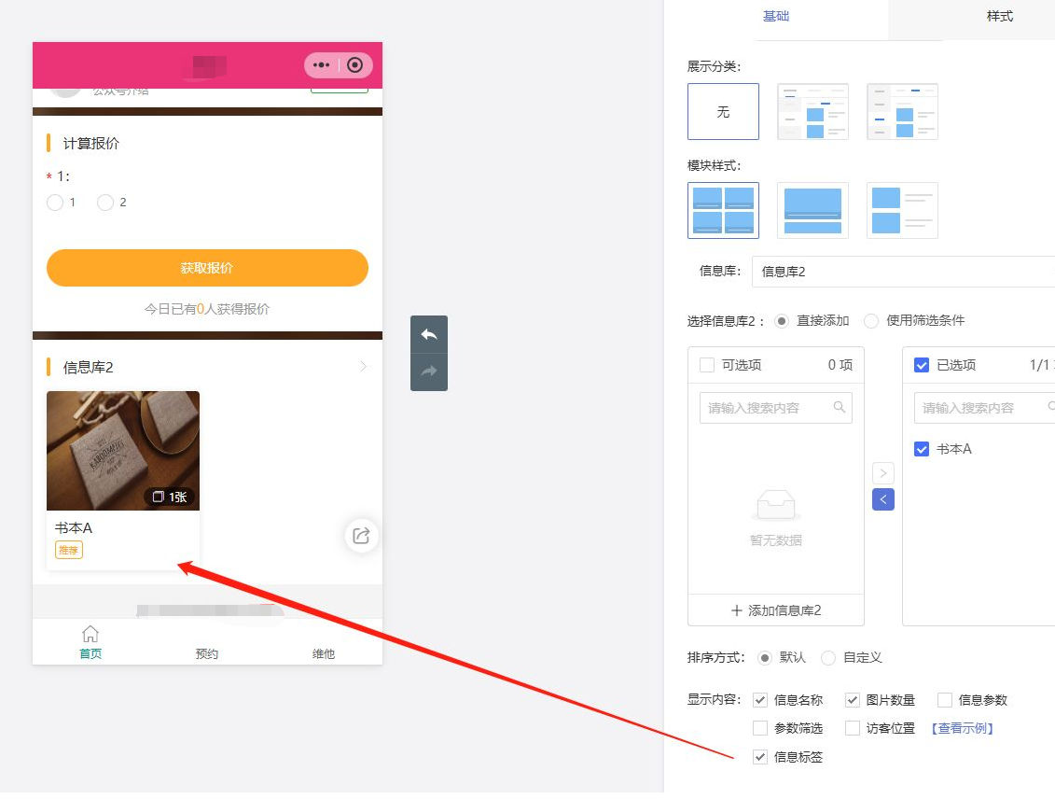Open the 书本A product thumbnail
Image resolution: width=1055 pixels, height=799 pixels.
coord(123,451)
